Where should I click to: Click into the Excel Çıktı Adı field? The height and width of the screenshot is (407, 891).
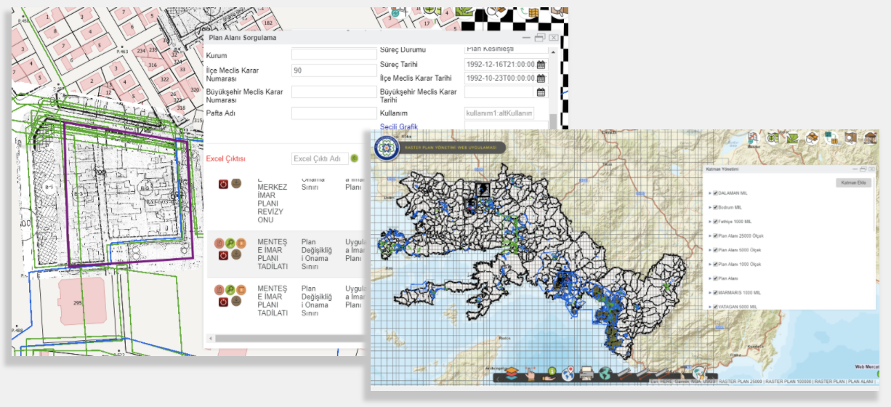[319, 158]
